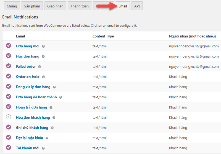The height and width of the screenshot is (154, 221).
Task: Configure Đặt lại mật khẩu email
Action: click(x=30, y=138)
